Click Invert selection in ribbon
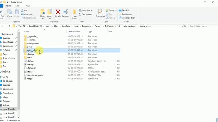 click(x=127, y=18)
